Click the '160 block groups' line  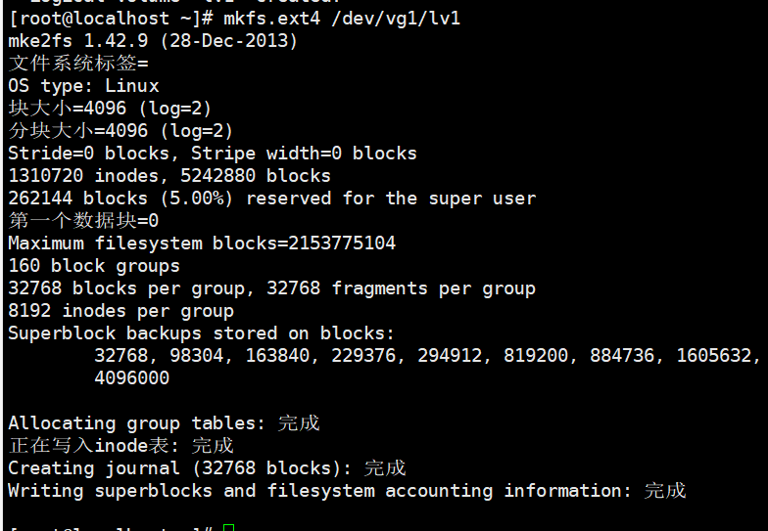pyautogui.click(x=94, y=266)
